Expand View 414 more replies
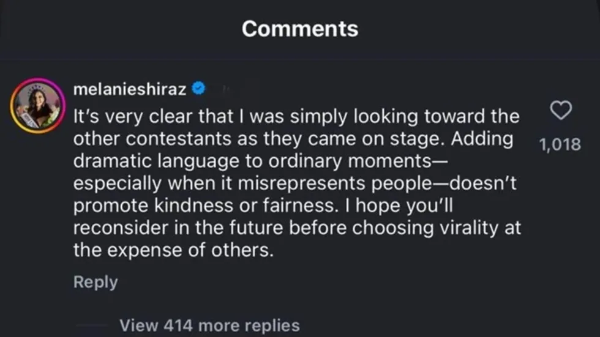Screen dimensions: 600x337 pos(209,325)
